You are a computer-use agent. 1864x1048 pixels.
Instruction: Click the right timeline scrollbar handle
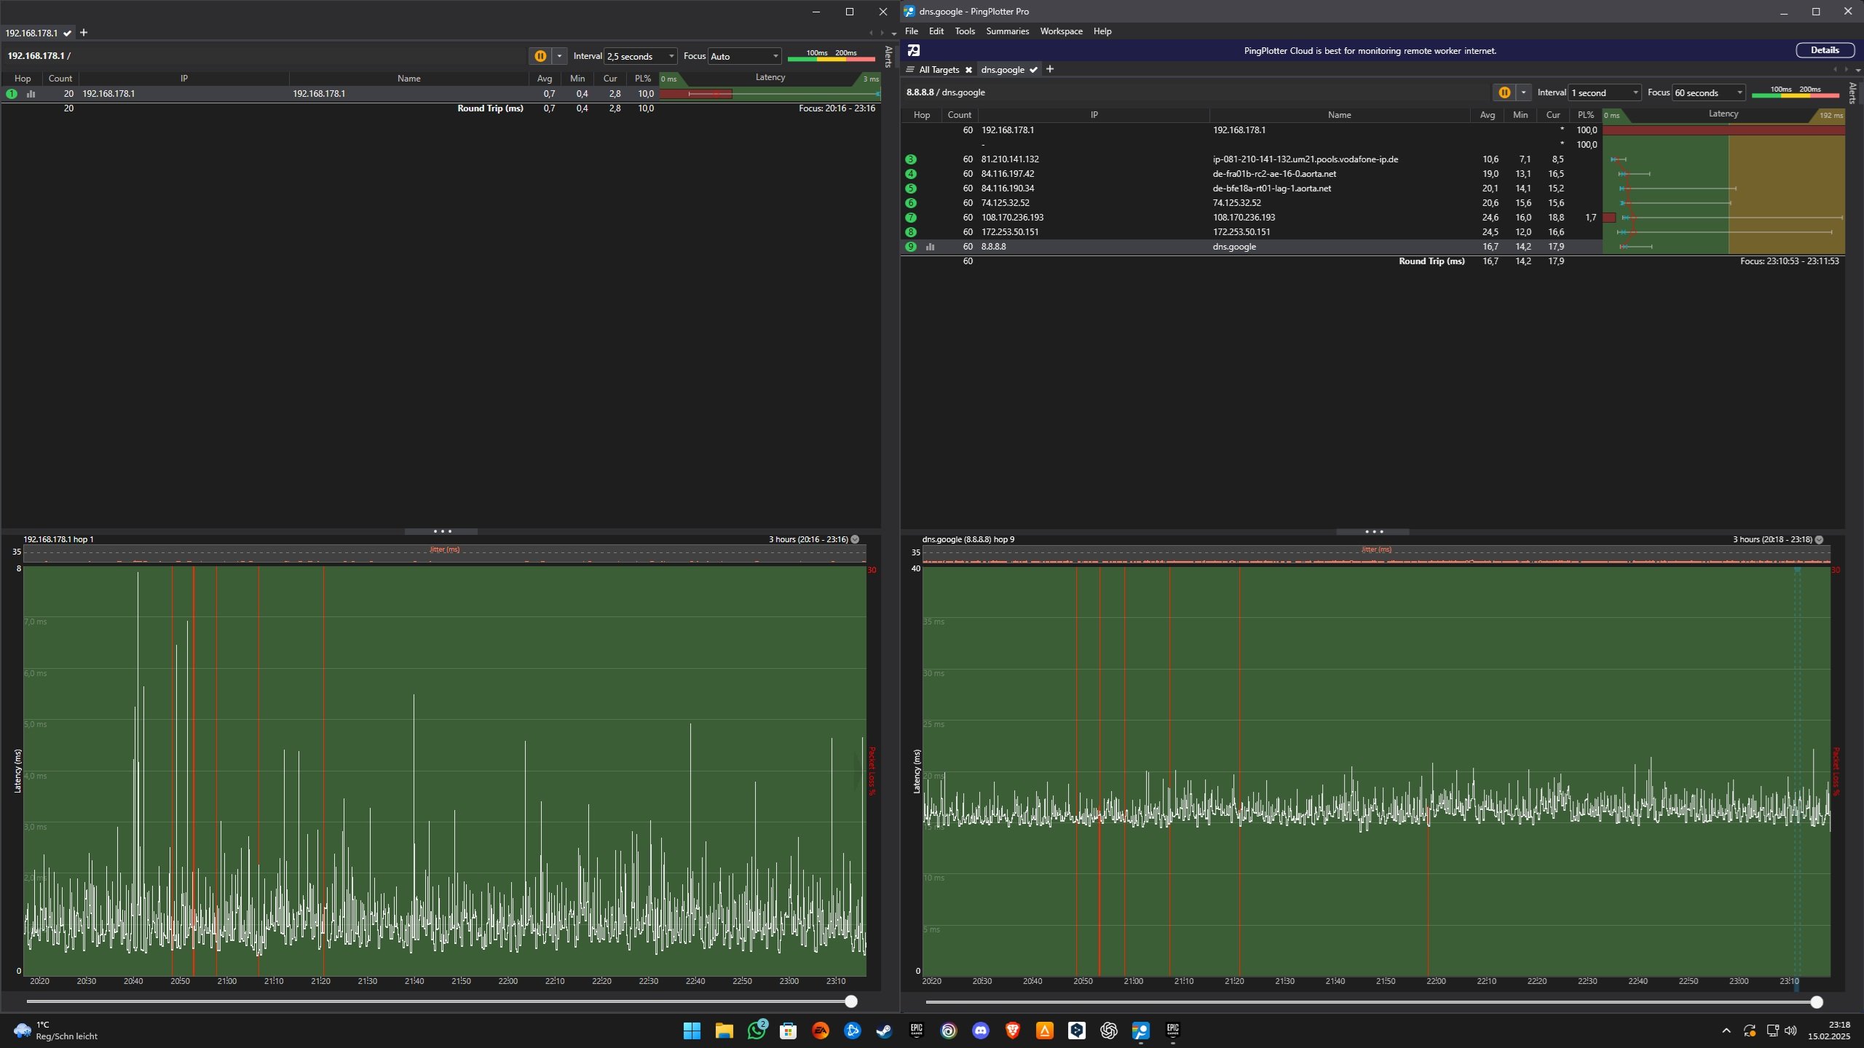pos(1816,1002)
